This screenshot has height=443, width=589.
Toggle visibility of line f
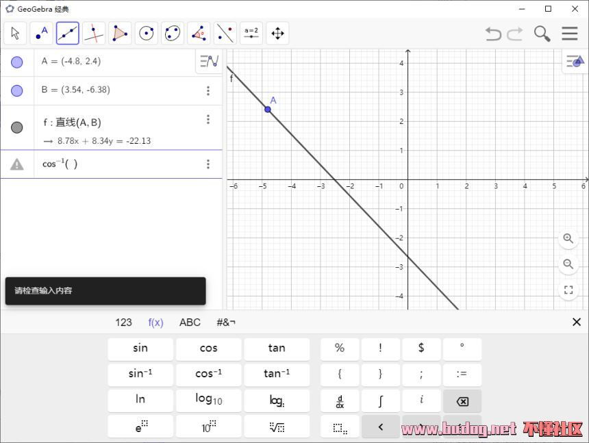[x=17, y=127]
